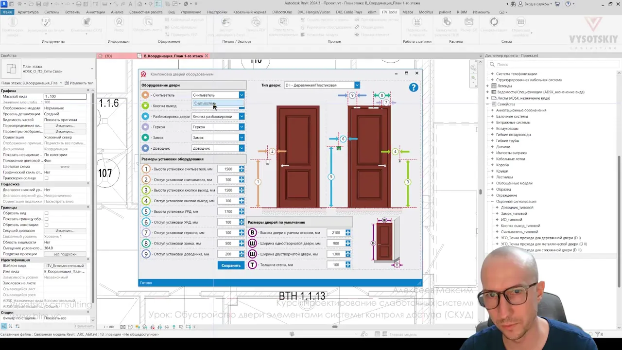Click the Без подрезки button
This screenshot has width=622, height=350.
pos(65,254)
